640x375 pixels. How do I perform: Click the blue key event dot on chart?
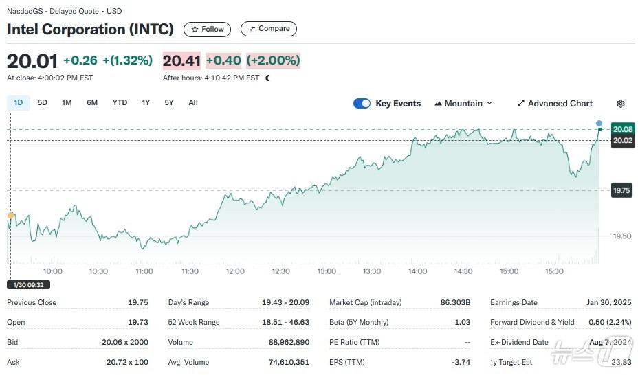(x=599, y=123)
